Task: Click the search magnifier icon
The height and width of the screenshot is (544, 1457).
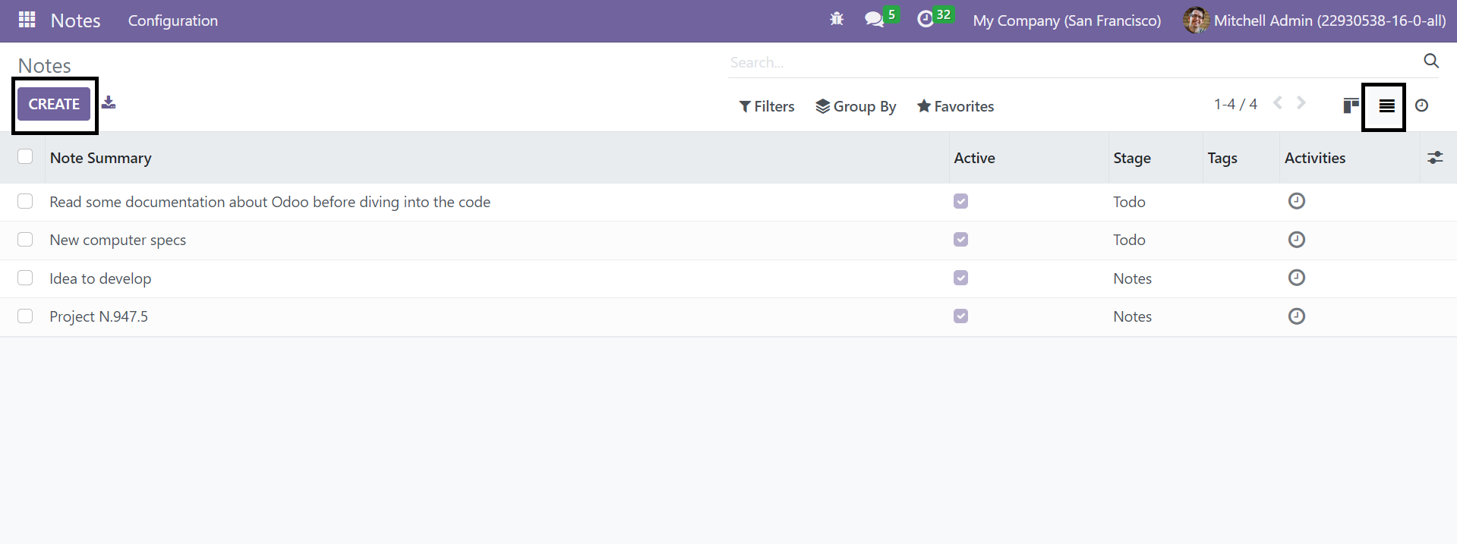Action: [x=1431, y=61]
